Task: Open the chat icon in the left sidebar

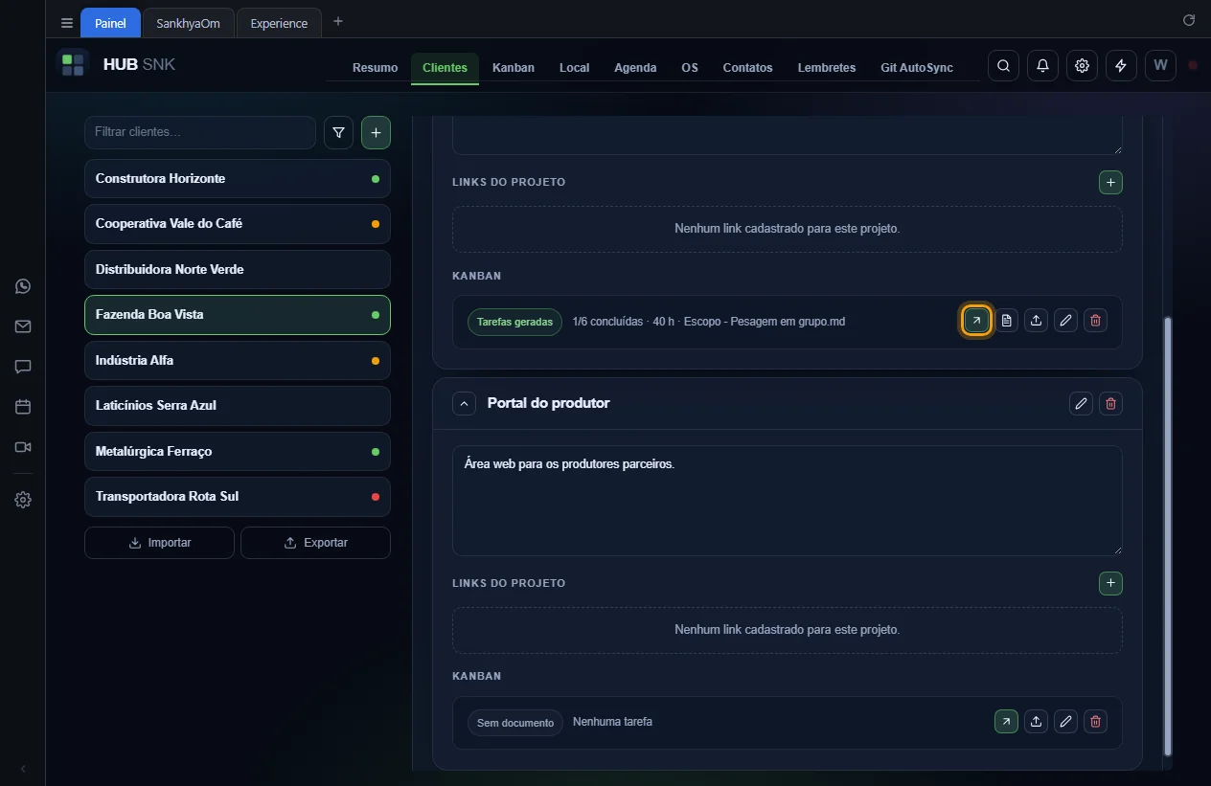Action: (x=23, y=367)
